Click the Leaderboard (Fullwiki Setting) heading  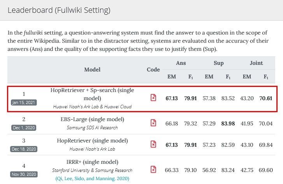pos(59,10)
